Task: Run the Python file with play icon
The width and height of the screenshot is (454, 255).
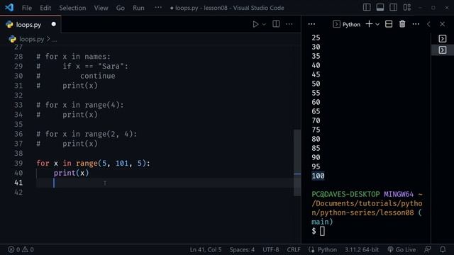Action: click(255, 24)
